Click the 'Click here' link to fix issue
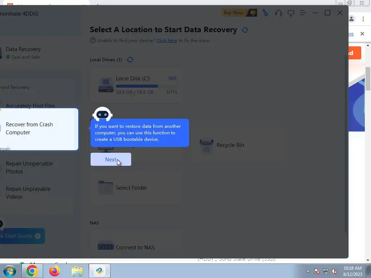This screenshot has width=371, height=278. pyautogui.click(x=167, y=41)
